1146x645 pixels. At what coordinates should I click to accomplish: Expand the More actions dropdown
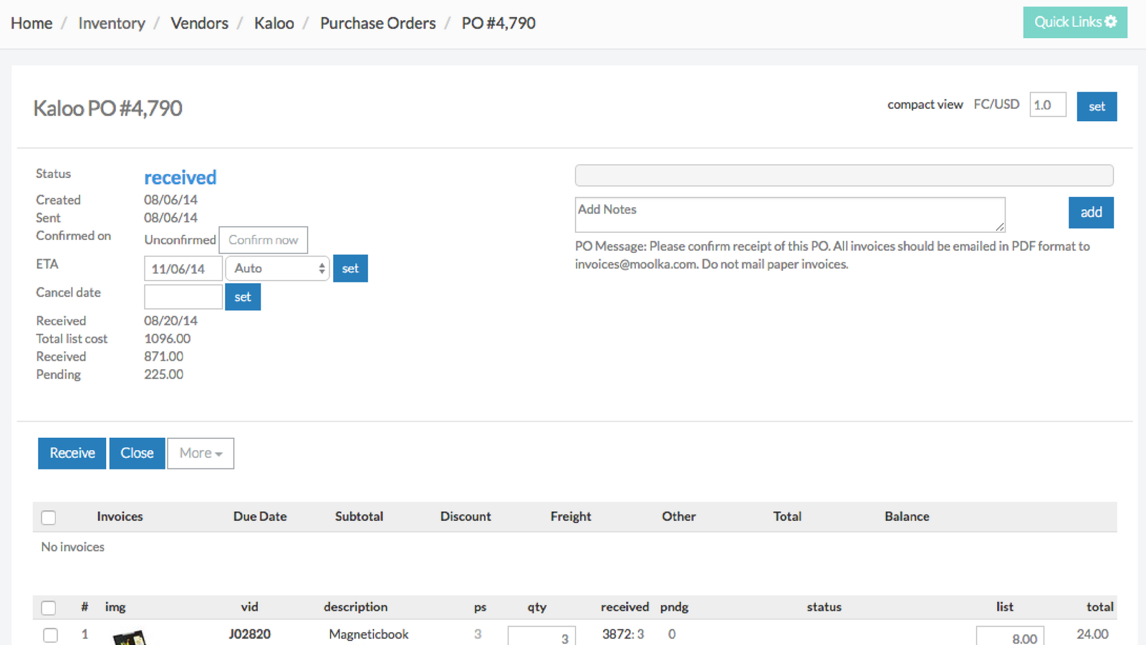click(201, 454)
